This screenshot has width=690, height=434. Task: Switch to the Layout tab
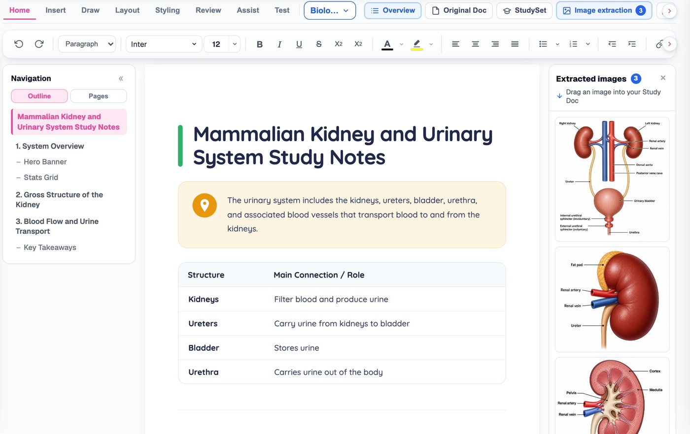pyautogui.click(x=127, y=10)
